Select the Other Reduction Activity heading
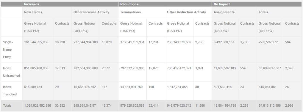 pos(186,12)
